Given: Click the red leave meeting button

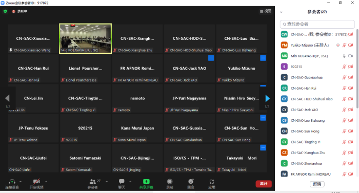Looking at the screenshot, I should point(264,184).
